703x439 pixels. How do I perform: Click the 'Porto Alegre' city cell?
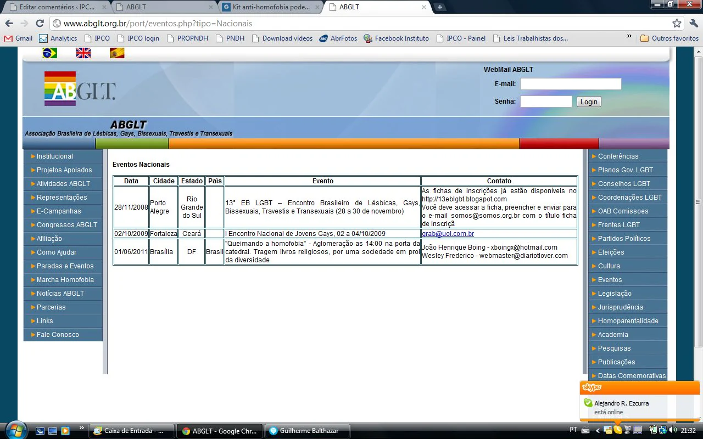[x=163, y=207]
